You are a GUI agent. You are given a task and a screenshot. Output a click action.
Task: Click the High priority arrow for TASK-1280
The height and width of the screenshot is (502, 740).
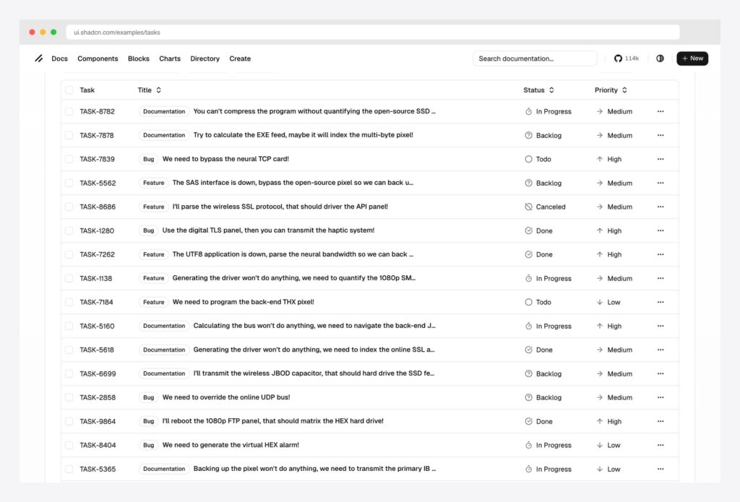click(x=599, y=230)
